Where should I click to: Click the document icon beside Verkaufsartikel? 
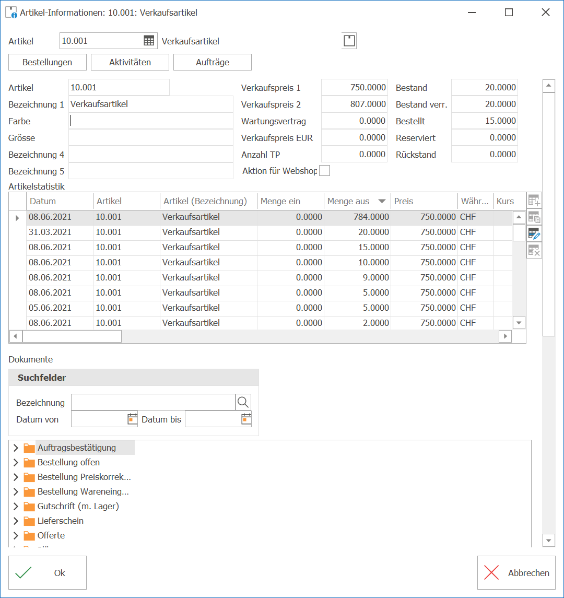tap(349, 41)
